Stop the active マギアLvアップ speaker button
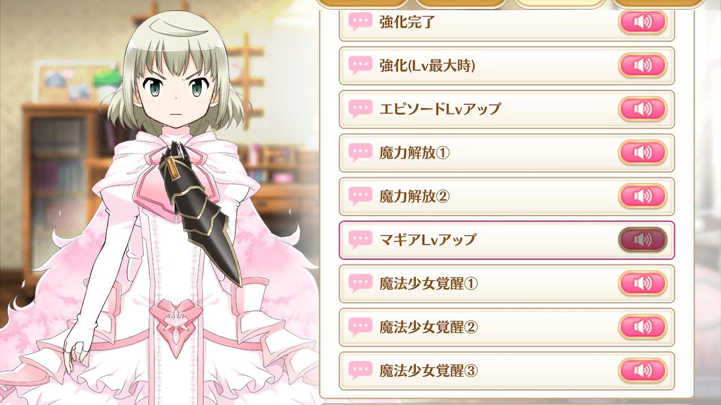This screenshot has height=405, width=721. click(643, 240)
